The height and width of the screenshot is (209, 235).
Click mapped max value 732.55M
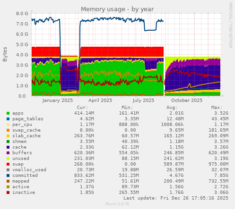[218, 181]
